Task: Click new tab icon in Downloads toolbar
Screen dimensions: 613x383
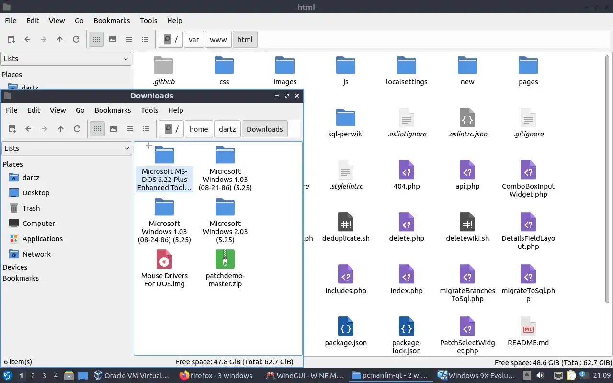Action: pos(12,129)
